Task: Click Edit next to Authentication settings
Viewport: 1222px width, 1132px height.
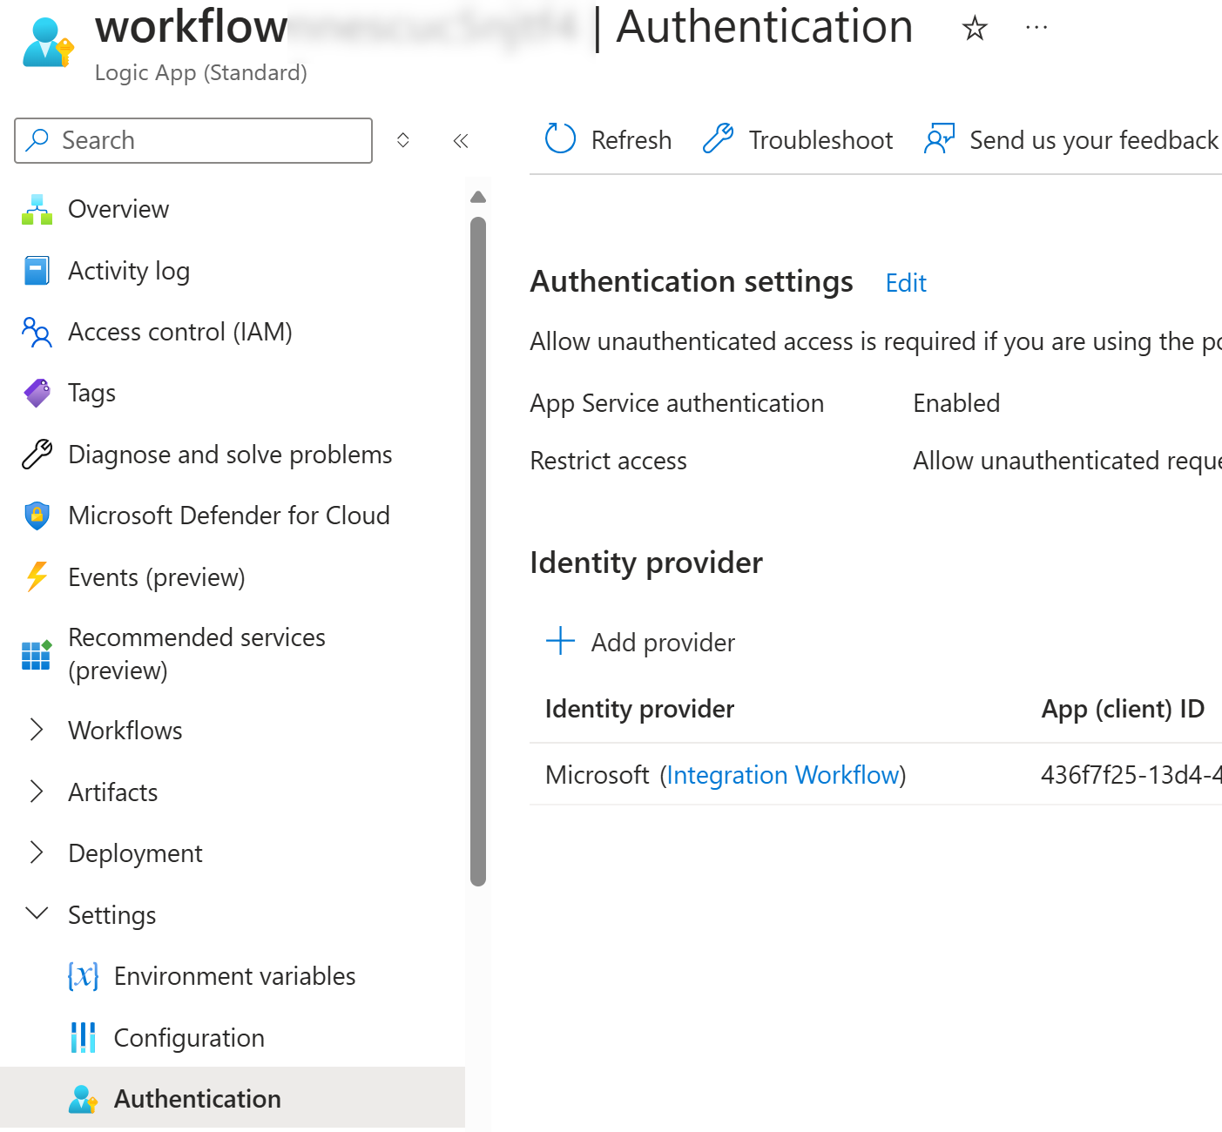Action: click(x=906, y=283)
